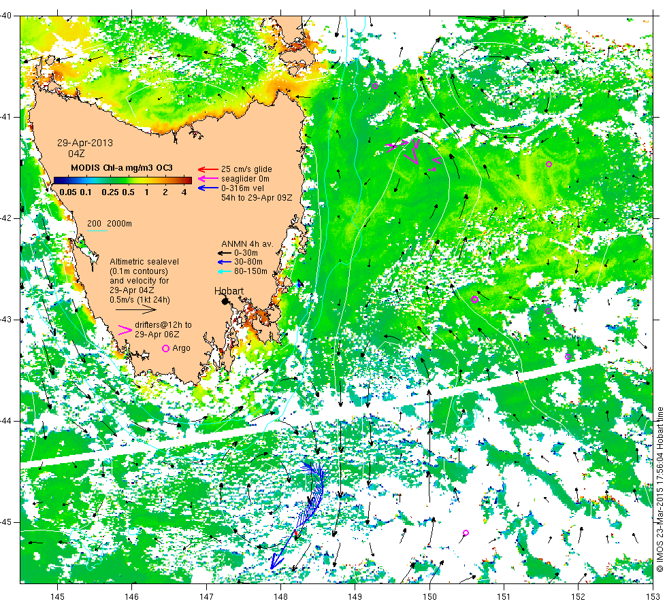Click the '0.25' colorbar tick value

110,192
